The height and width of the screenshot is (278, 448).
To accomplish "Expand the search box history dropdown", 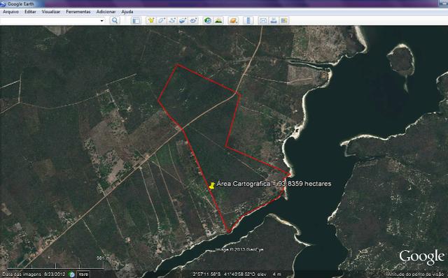I will tap(101, 20).
